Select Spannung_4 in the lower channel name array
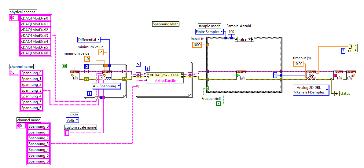Viewport: 364px width, 168px height. pyautogui.click(x=39, y=150)
